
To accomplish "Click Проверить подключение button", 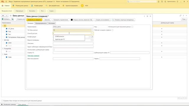I will coord(61,20).
